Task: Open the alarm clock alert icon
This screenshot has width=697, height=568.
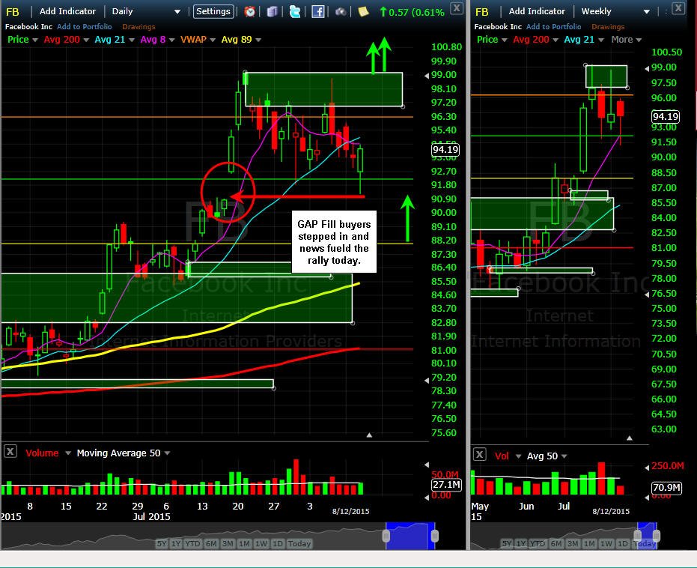Action: coord(250,11)
